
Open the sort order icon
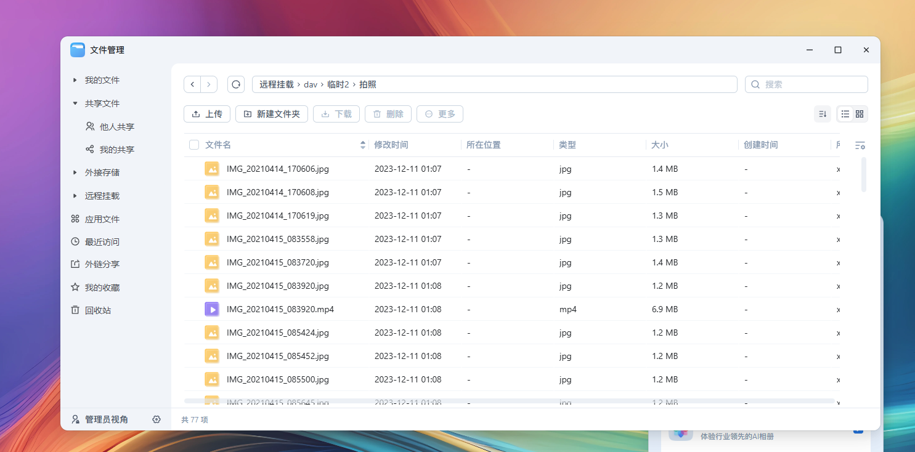[x=822, y=114]
